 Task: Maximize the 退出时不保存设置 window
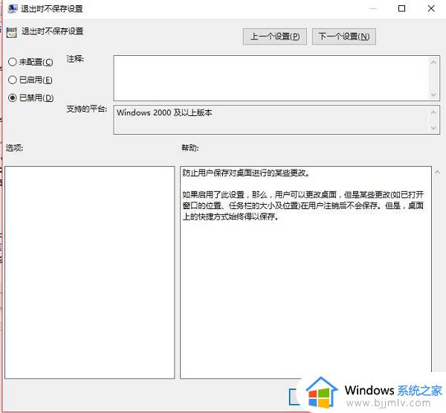(401, 8)
